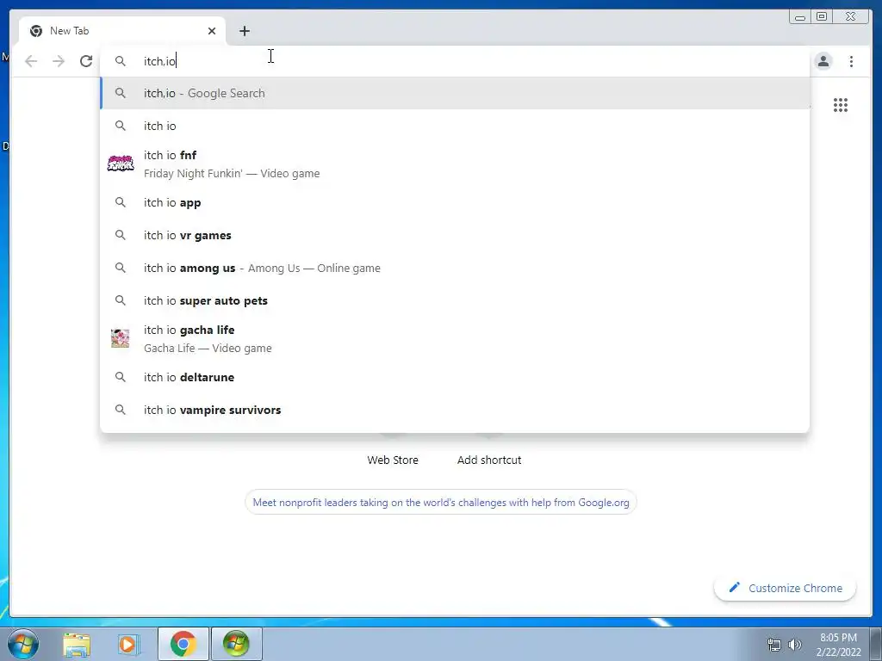882x661 pixels.
Task: Click the magnifier icon on the Google Search row
Action: coord(121,93)
